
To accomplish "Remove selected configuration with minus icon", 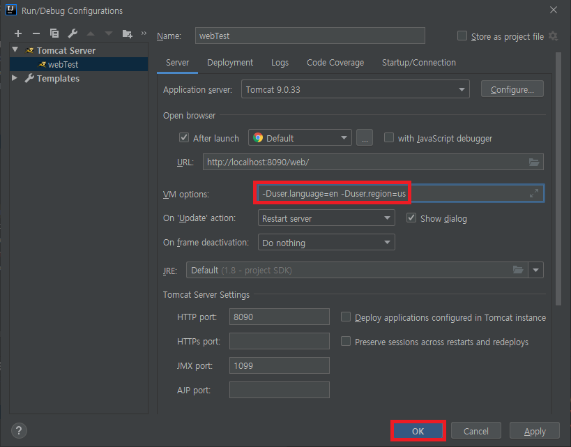I will coord(36,34).
